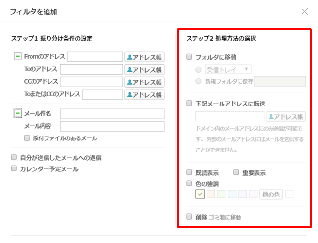Check 添付ファイルのあるメール option
The width and height of the screenshot is (318, 243).
28,138
